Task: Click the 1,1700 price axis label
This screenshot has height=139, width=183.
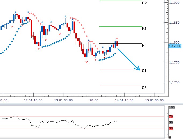Action: click(174, 82)
